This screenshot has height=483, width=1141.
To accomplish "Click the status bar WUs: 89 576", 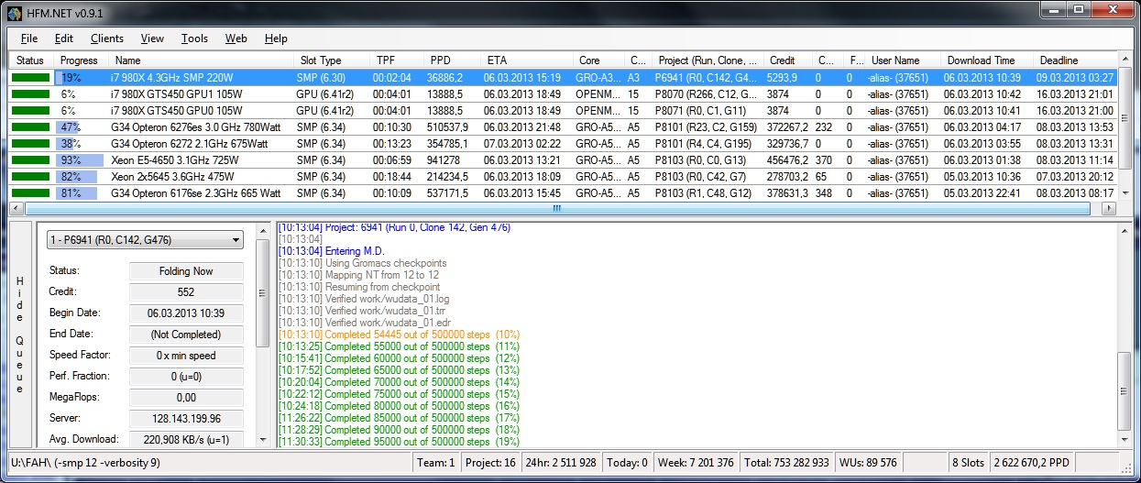I will (x=868, y=463).
